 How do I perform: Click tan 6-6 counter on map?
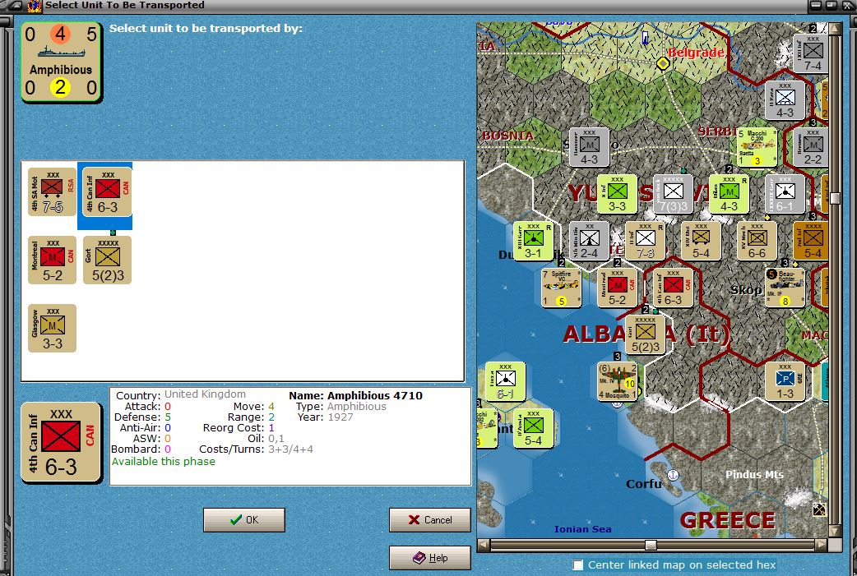757,241
